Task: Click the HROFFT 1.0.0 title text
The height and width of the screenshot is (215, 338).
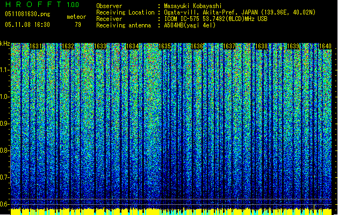Action: pyautogui.click(x=42, y=4)
